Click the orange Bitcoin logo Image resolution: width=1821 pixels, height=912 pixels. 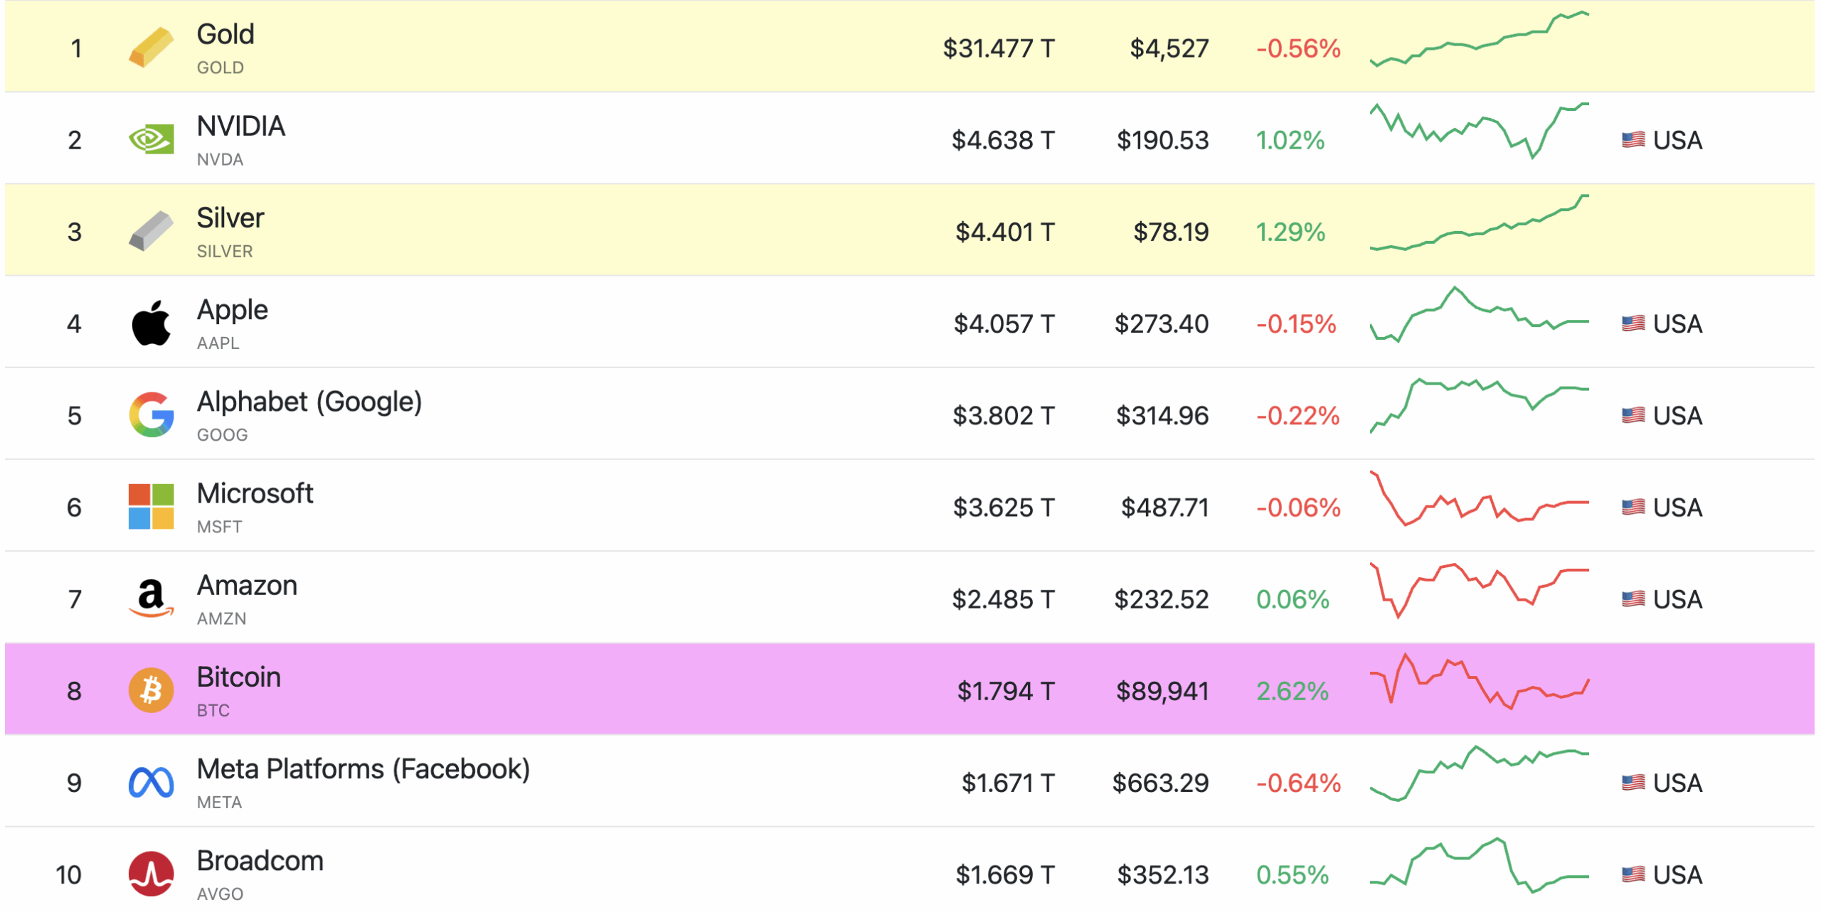(151, 690)
